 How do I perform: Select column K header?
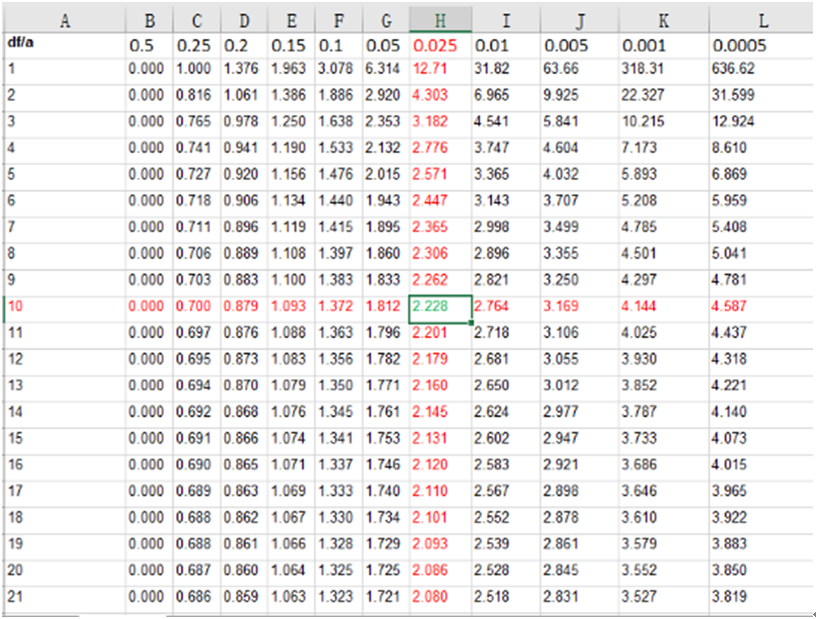click(664, 21)
